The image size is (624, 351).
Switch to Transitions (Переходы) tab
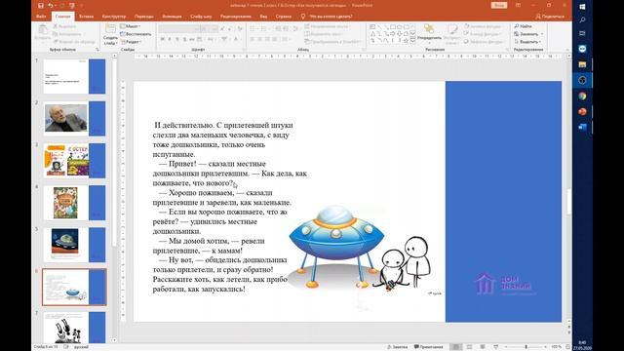click(143, 17)
